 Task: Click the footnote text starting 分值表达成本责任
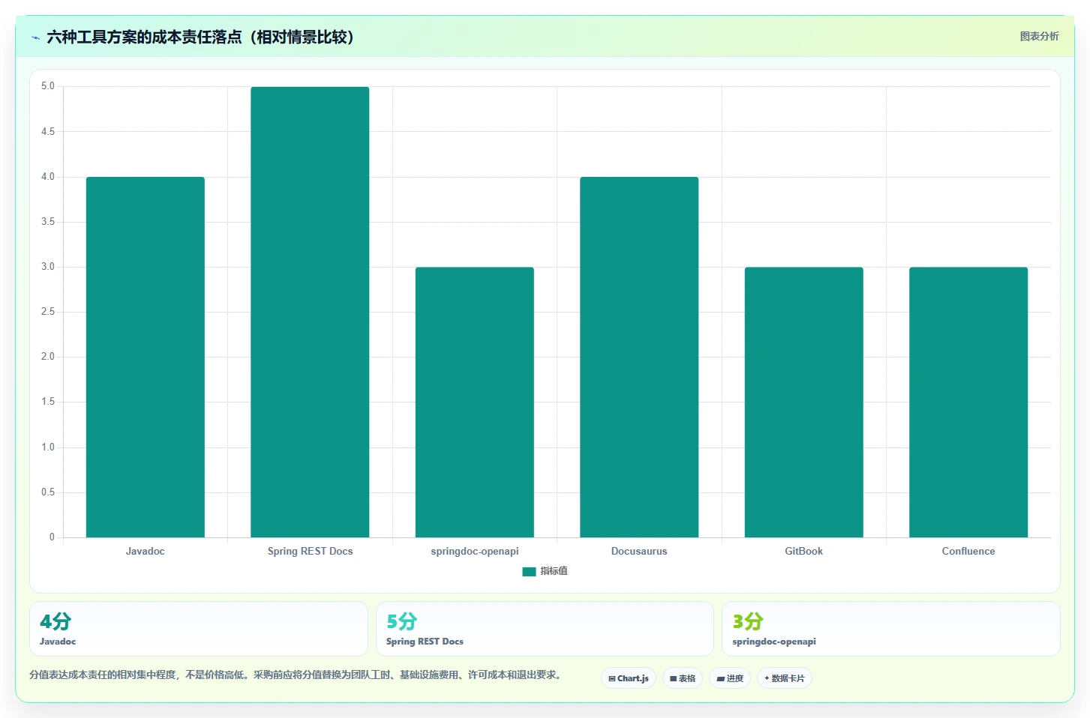tap(296, 675)
